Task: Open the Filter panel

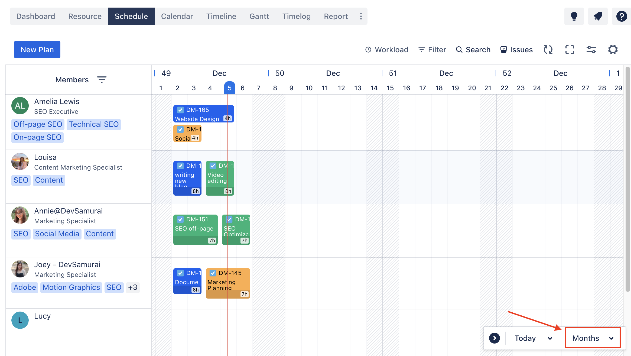Action: (x=432, y=49)
